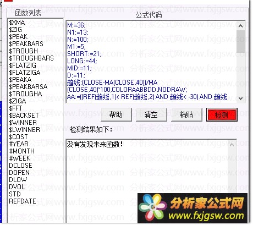Select REFDATE at the list bottom
The width and height of the screenshot is (253, 225).
click(x=23, y=201)
